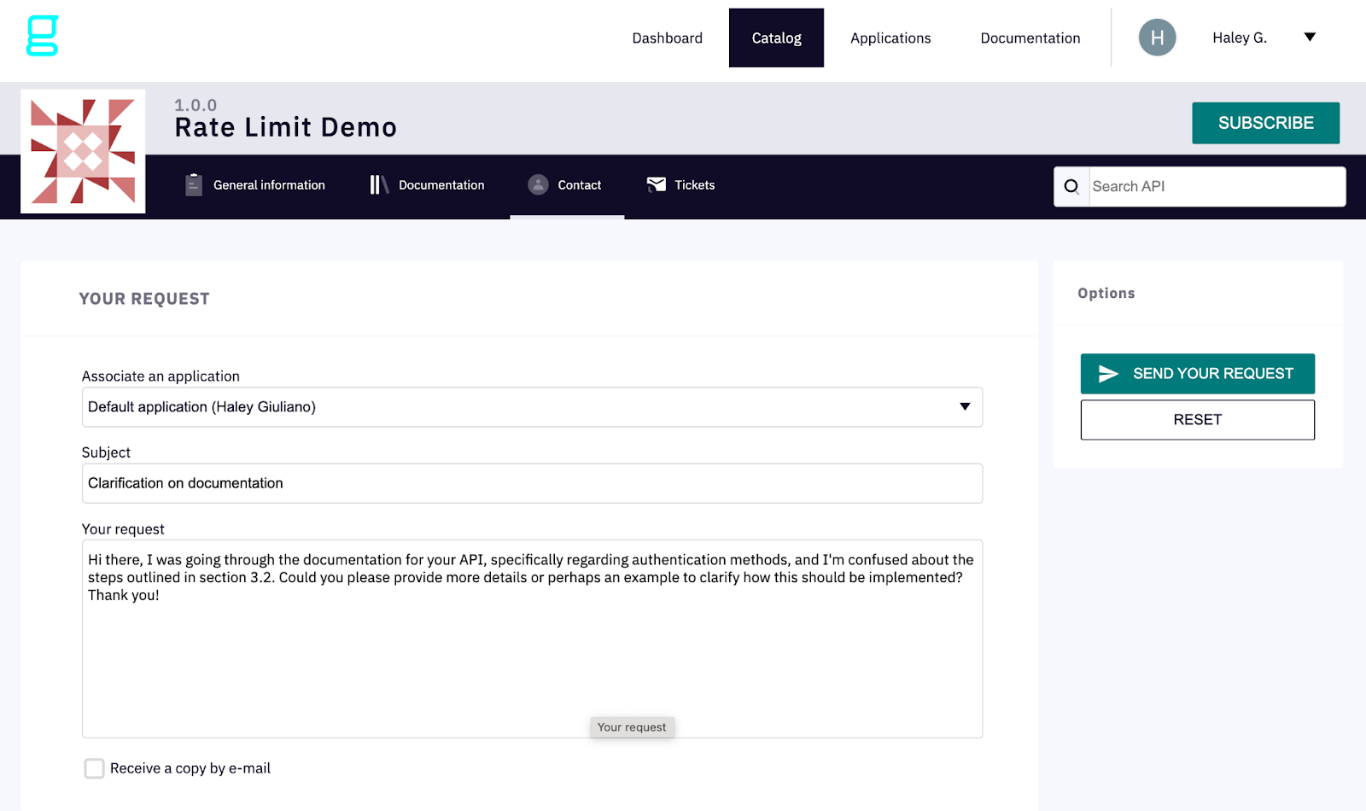Image resolution: width=1366 pixels, height=811 pixels.
Task: Open the user menu dropdown arrow
Action: point(1310,37)
